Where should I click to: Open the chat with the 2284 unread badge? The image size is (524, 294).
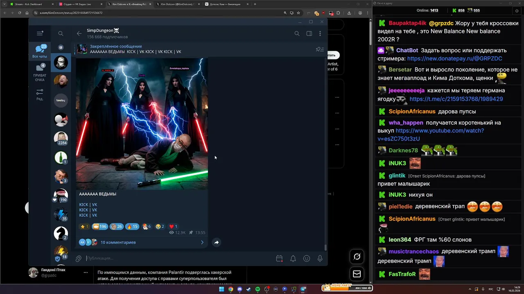[61, 138]
